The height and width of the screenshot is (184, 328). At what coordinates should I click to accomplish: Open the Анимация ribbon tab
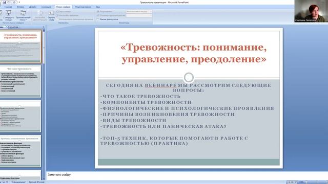click(46, 7)
